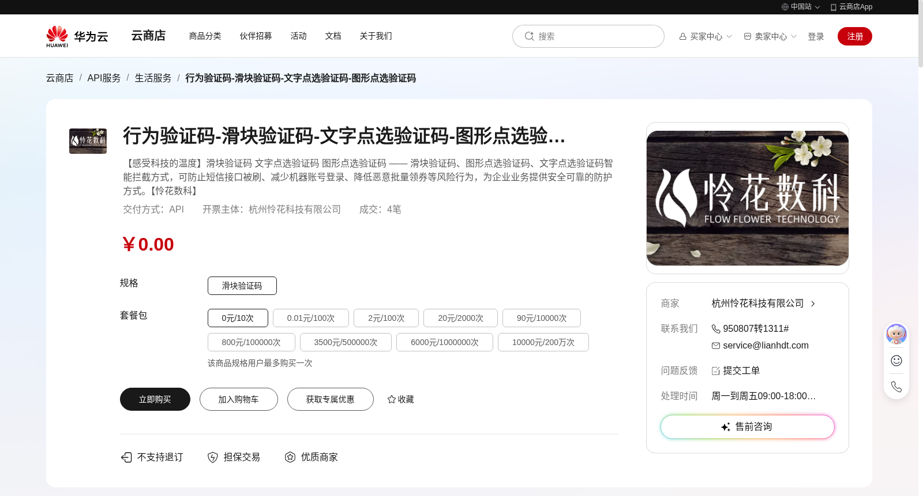Click the search magnifier icon

pyautogui.click(x=529, y=36)
